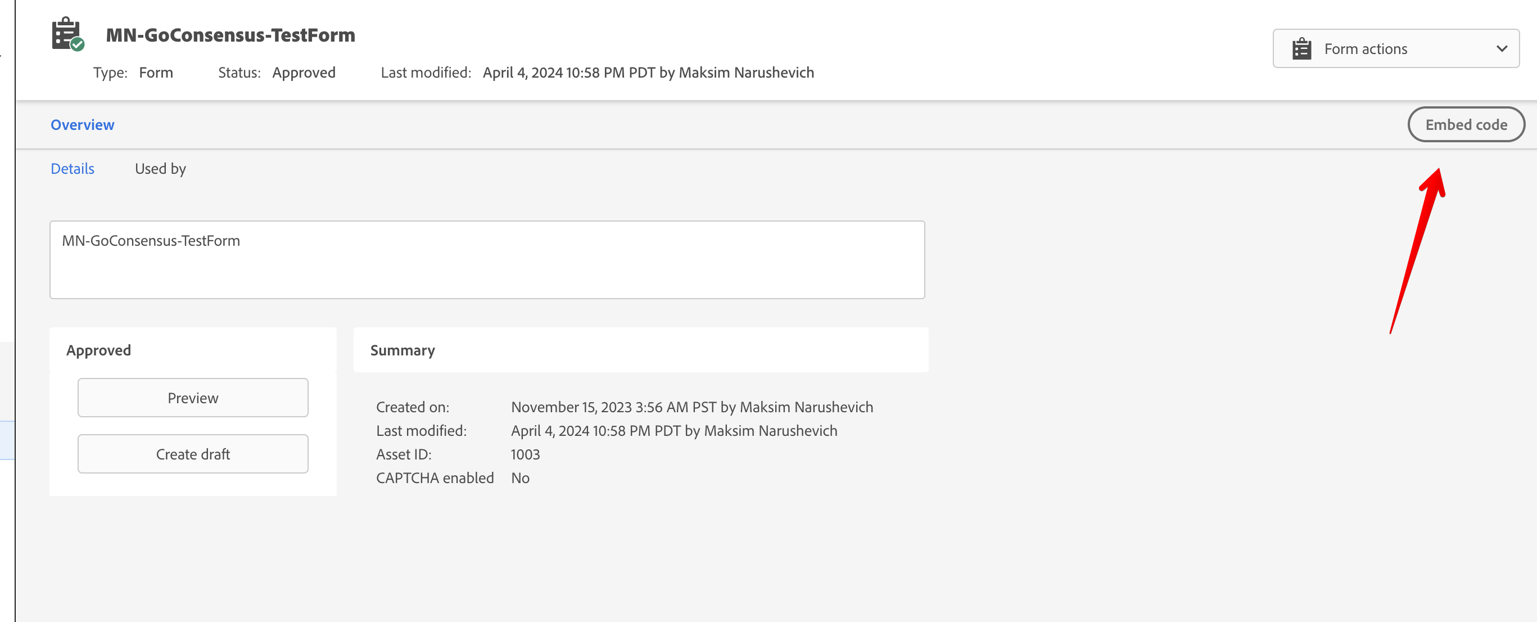Click the clipboard icon in Form actions

[x=1303, y=48]
